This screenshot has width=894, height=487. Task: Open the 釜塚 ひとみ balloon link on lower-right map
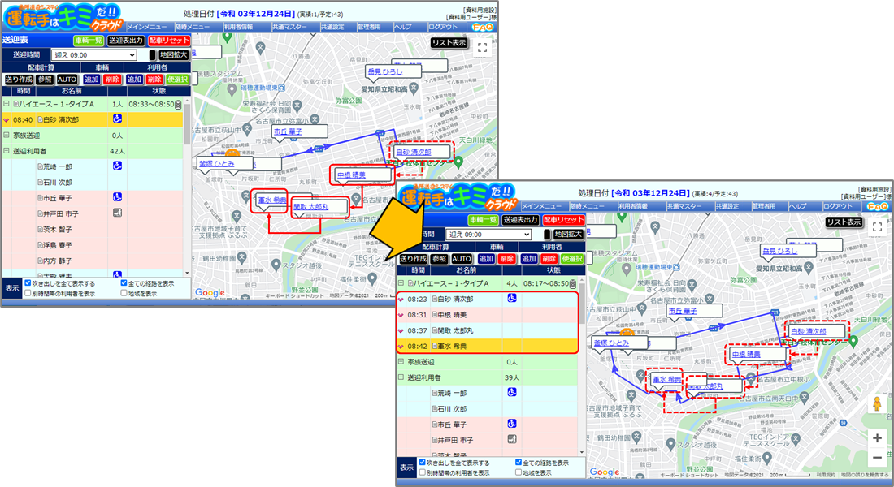coord(611,343)
